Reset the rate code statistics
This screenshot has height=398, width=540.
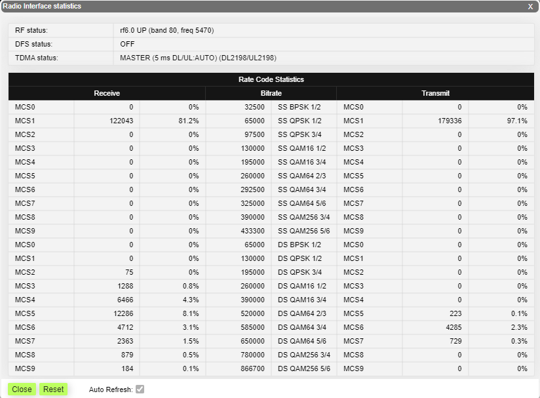(53, 389)
